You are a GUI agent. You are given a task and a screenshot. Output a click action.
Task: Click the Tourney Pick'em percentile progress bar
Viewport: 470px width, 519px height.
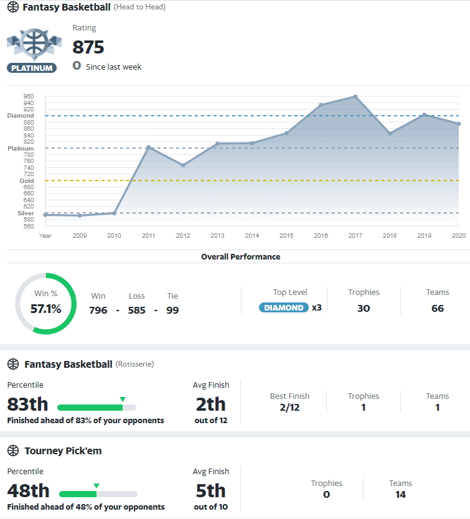point(98,494)
